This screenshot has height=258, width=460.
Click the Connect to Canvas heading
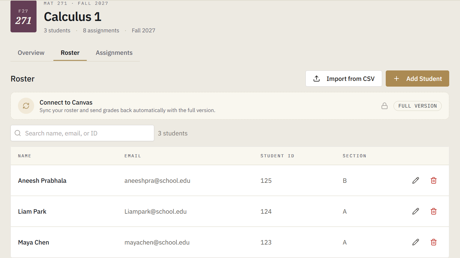click(x=66, y=102)
